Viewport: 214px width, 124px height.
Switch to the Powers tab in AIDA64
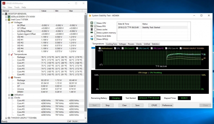click(x=131, y=44)
